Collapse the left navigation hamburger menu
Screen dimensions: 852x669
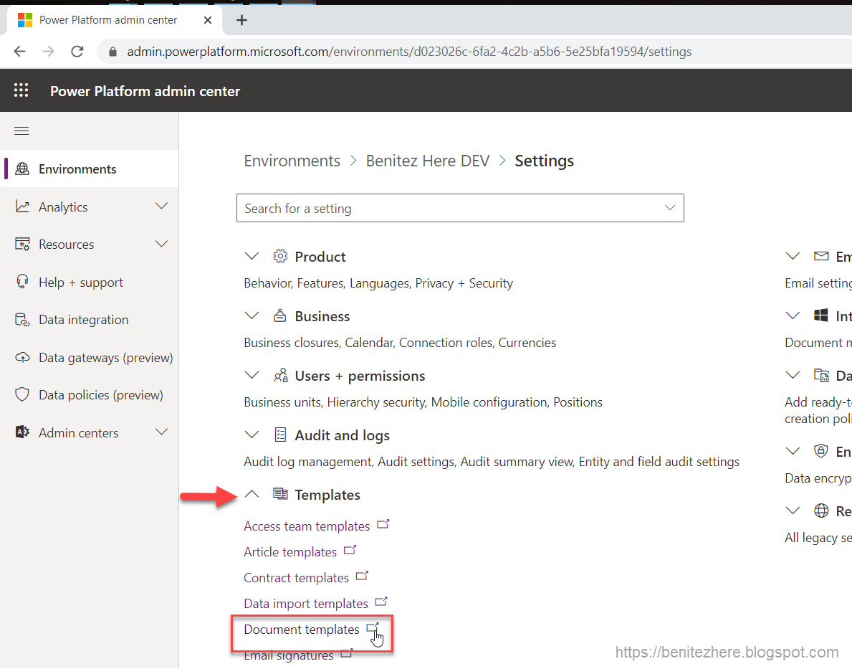[x=21, y=131]
